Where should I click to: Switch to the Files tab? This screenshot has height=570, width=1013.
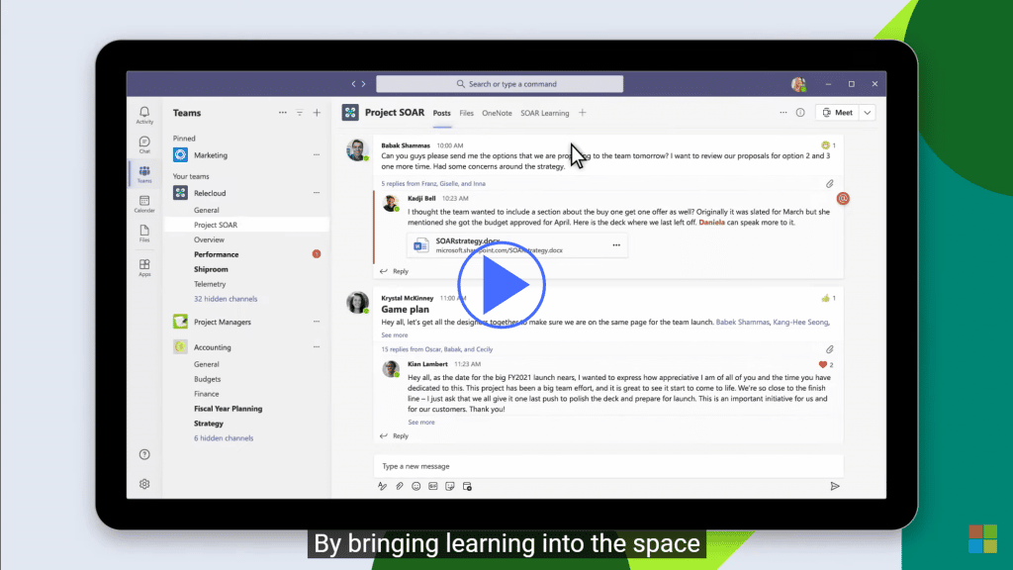coord(467,113)
